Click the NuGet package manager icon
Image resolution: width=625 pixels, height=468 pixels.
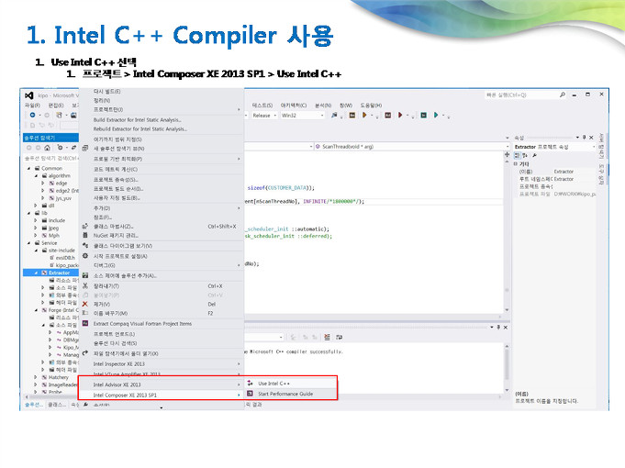85,235
